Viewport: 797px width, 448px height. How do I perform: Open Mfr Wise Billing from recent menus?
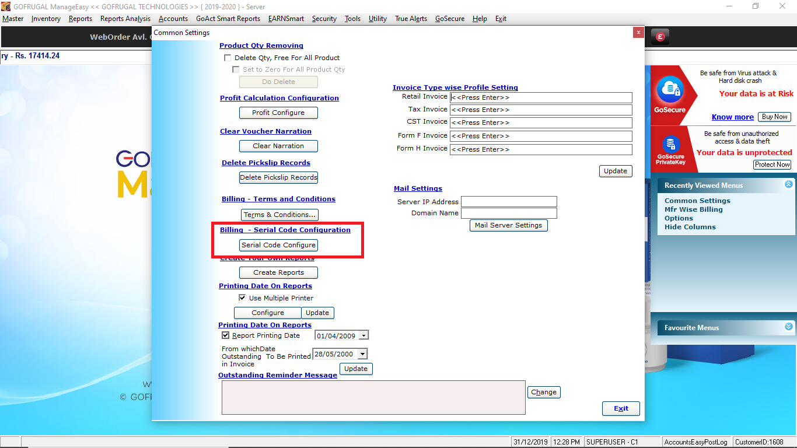pyautogui.click(x=693, y=209)
